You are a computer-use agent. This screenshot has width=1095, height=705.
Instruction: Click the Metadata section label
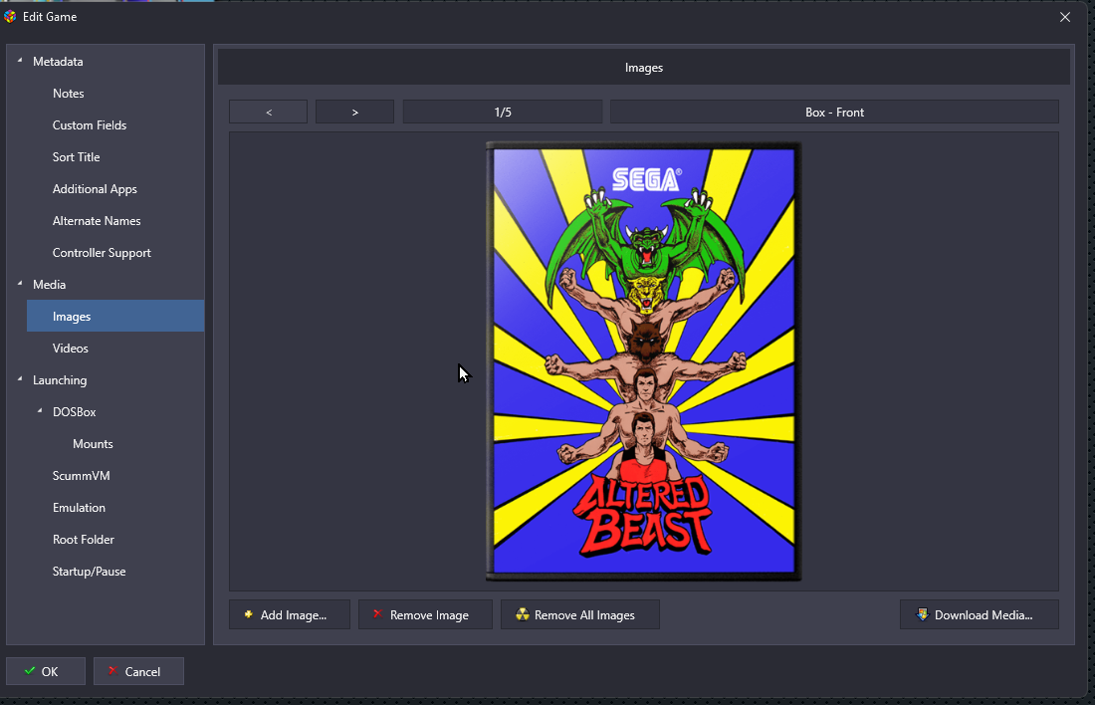coord(58,62)
